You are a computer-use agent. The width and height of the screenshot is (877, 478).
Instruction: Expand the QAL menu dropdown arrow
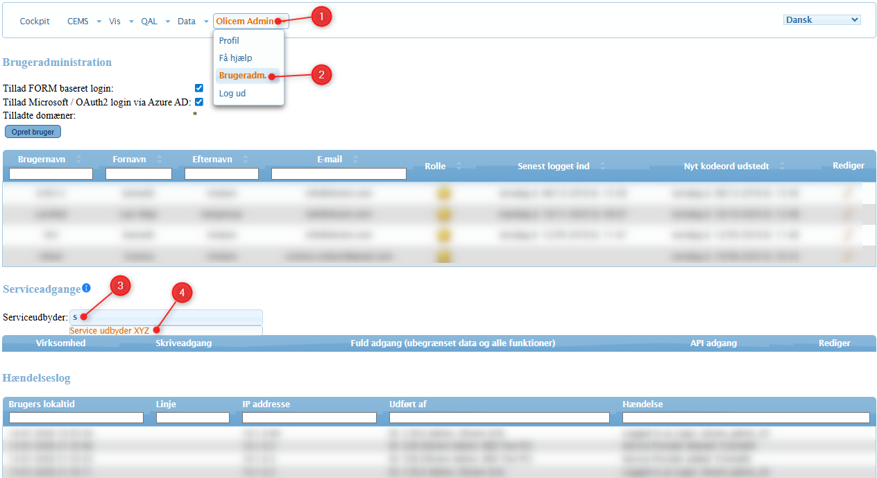[167, 22]
